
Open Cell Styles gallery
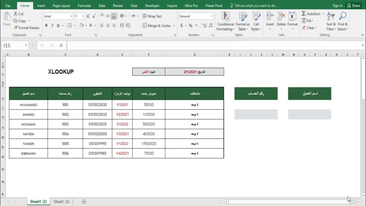[256, 22]
